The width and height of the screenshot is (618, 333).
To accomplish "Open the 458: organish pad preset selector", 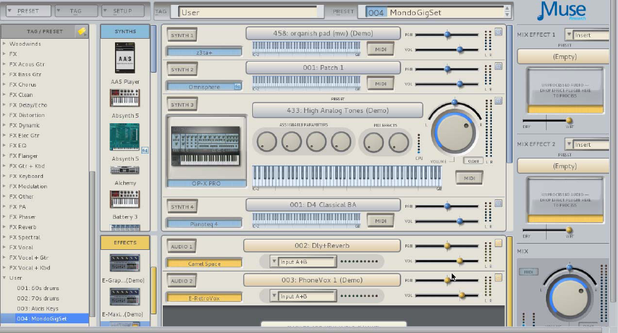I will click(323, 33).
